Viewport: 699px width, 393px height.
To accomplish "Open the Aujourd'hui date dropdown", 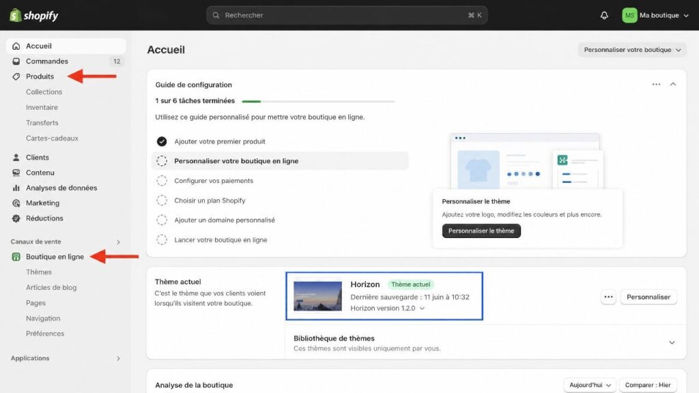I will (590, 385).
